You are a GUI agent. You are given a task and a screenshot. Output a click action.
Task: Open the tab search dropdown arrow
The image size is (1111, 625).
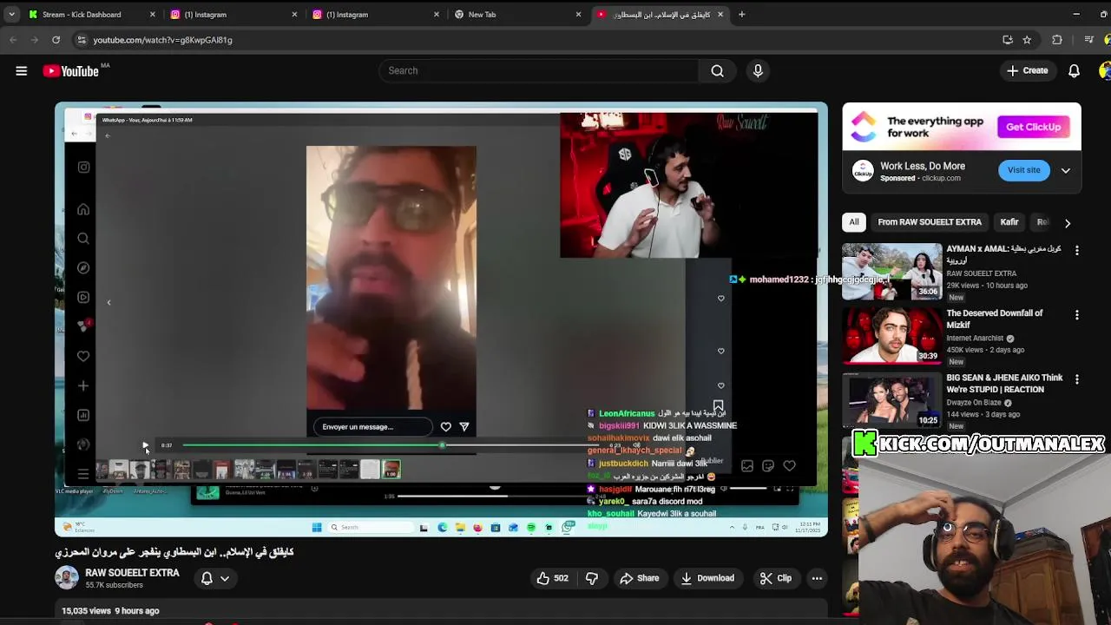click(11, 15)
